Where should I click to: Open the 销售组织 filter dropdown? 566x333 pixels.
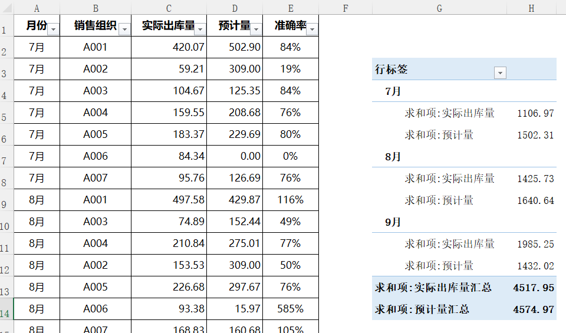click(x=124, y=29)
